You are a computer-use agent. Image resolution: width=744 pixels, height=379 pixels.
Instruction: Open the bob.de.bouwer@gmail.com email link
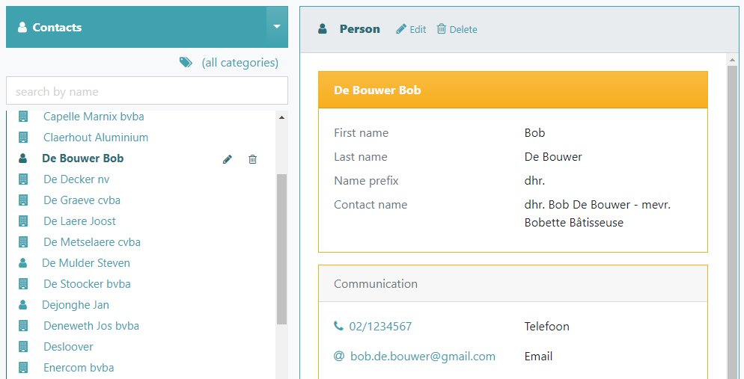coord(423,357)
